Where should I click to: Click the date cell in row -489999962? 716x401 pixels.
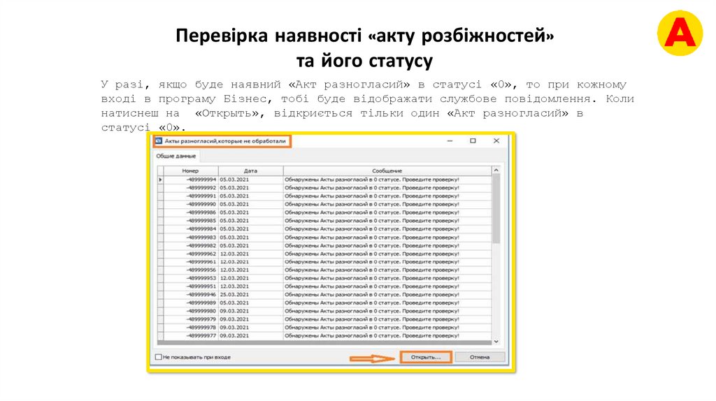click(x=251, y=254)
